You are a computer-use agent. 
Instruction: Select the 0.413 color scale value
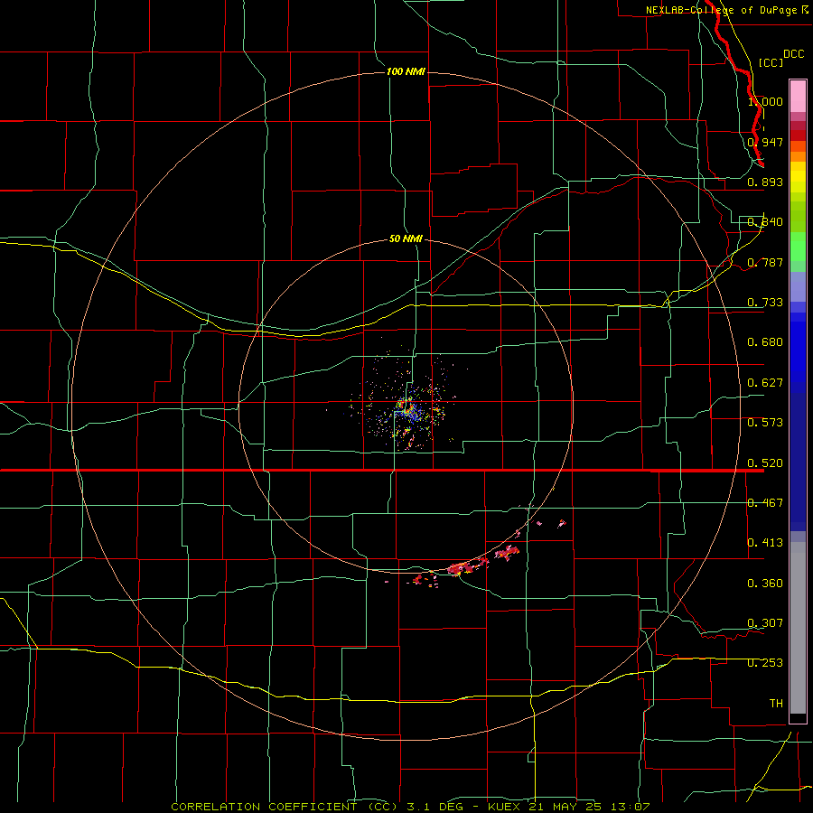click(765, 543)
